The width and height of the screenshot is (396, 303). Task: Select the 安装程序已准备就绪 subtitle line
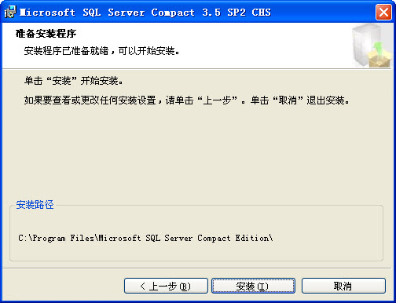pyautogui.click(x=102, y=51)
